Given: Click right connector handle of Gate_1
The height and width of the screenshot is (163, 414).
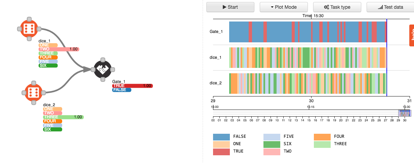Looking at the screenshot, I should coord(113,70).
